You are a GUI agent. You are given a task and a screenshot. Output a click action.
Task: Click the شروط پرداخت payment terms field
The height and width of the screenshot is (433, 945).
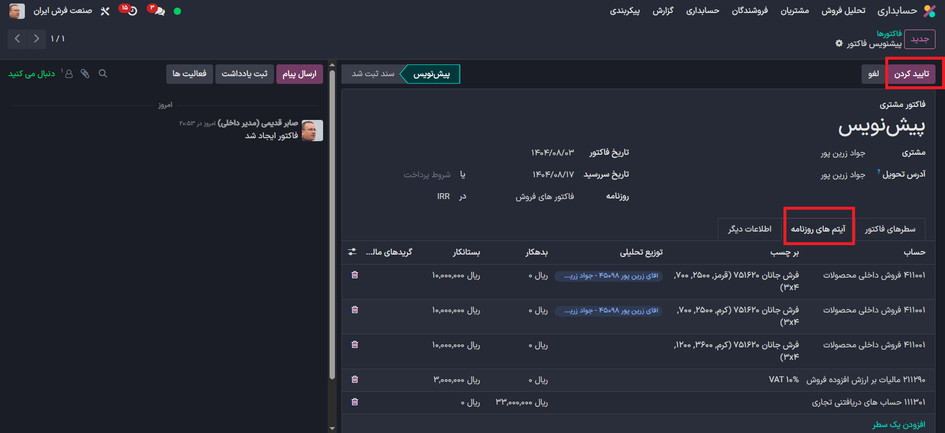[427, 174]
